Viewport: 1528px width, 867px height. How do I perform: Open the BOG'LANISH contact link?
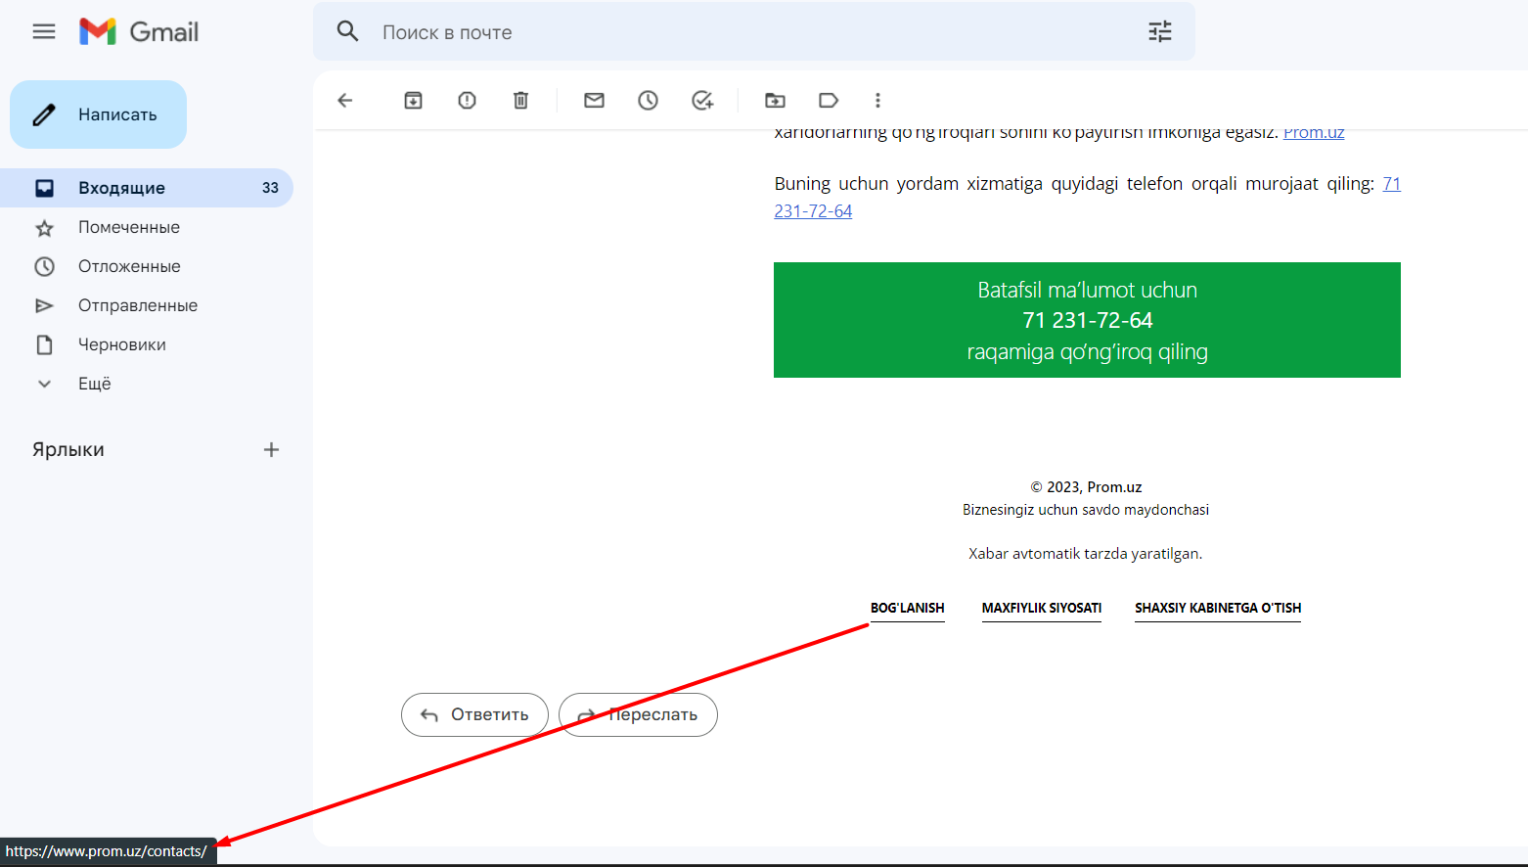pyautogui.click(x=907, y=608)
